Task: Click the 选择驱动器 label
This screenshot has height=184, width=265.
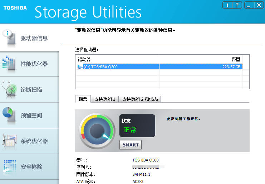Action: pyautogui.click(x=87, y=50)
